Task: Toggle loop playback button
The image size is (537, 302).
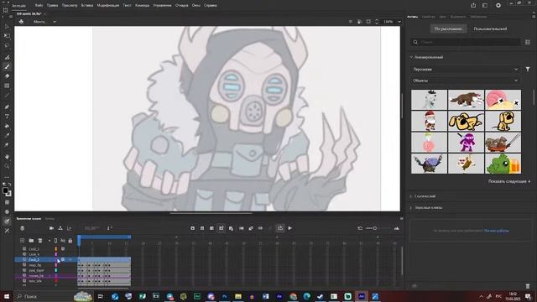Action: [x=280, y=228]
